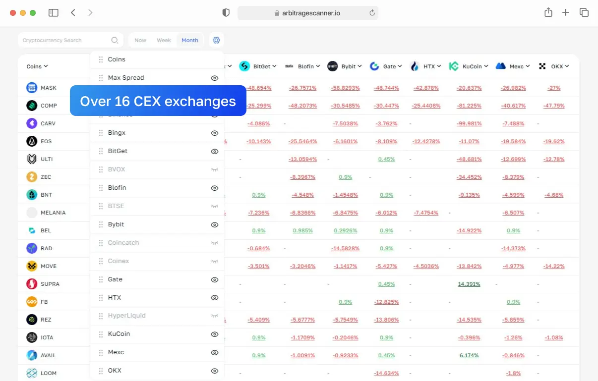
Task: Show the BTSE column using its eye
Action: pyautogui.click(x=215, y=206)
